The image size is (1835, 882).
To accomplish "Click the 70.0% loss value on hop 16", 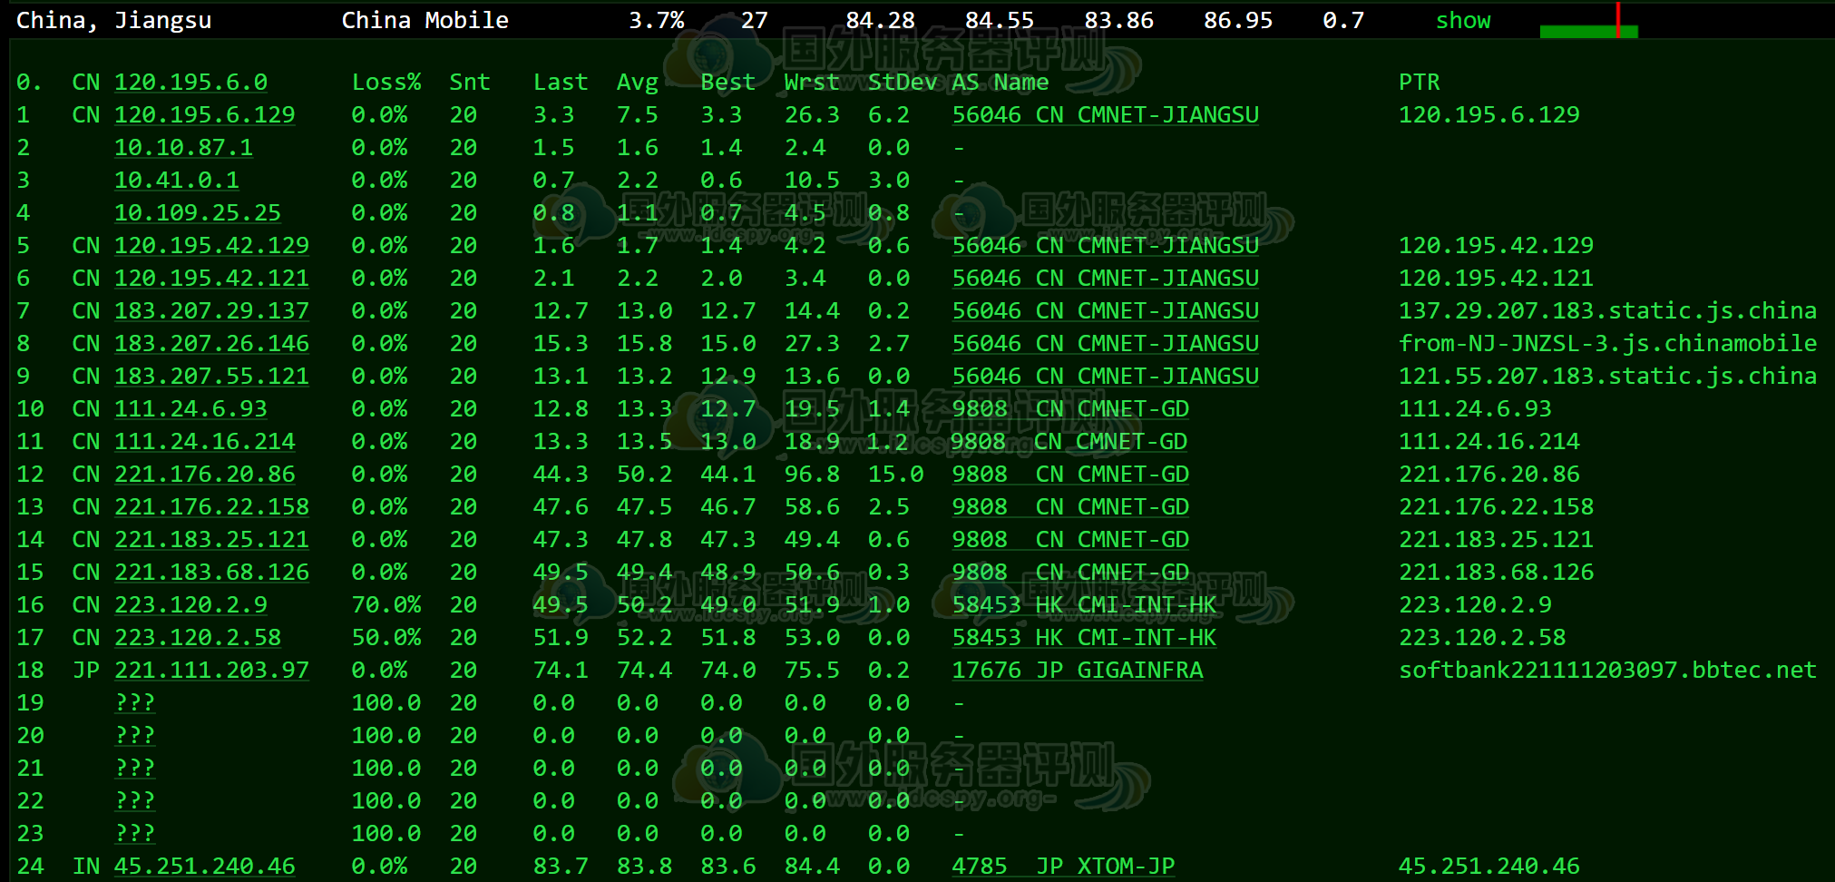I will [386, 604].
